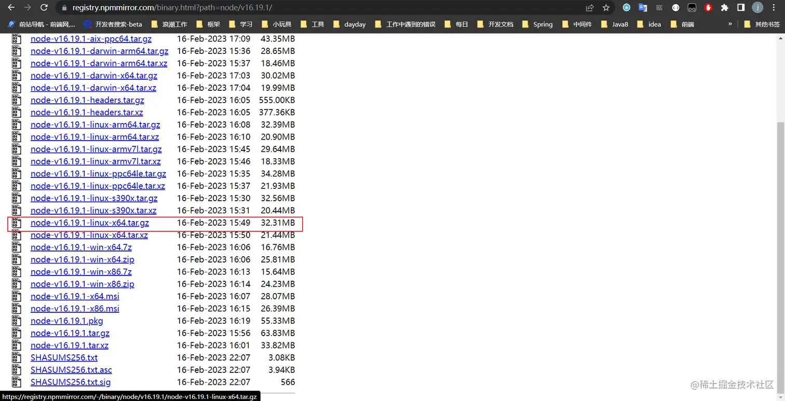The height and width of the screenshot is (401, 785).
Task: Click file icon beside node-v16.19.1-linux-arm64.tar.gz
Action: coord(17,125)
